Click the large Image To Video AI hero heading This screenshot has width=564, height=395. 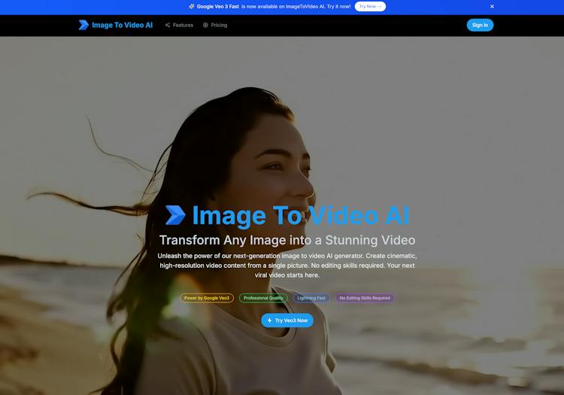point(301,215)
